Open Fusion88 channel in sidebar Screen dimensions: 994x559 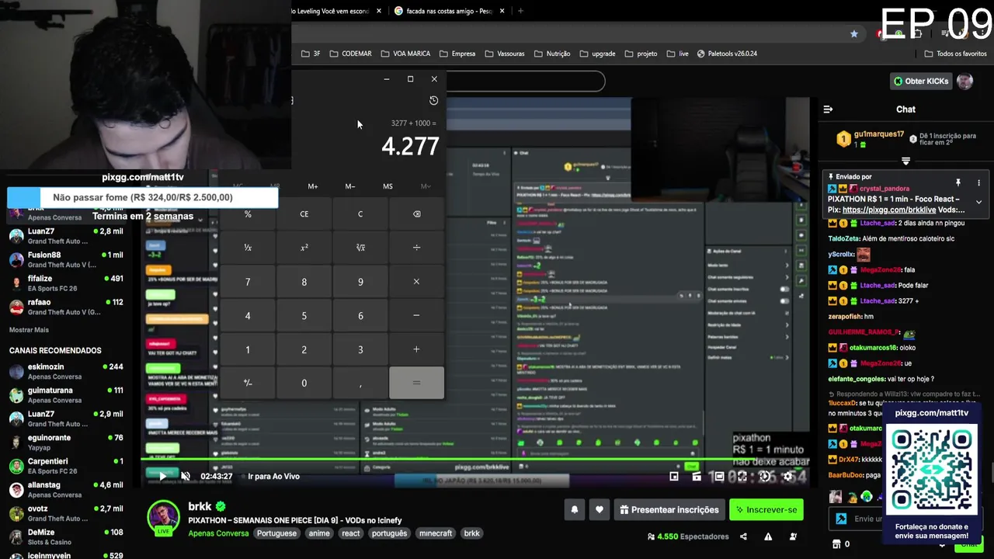tap(66, 259)
